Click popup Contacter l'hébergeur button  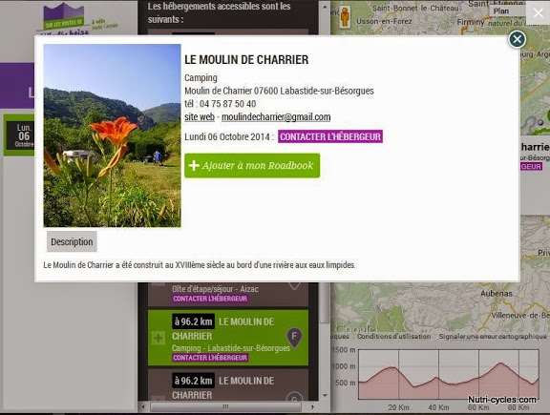pyautogui.click(x=330, y=136)
